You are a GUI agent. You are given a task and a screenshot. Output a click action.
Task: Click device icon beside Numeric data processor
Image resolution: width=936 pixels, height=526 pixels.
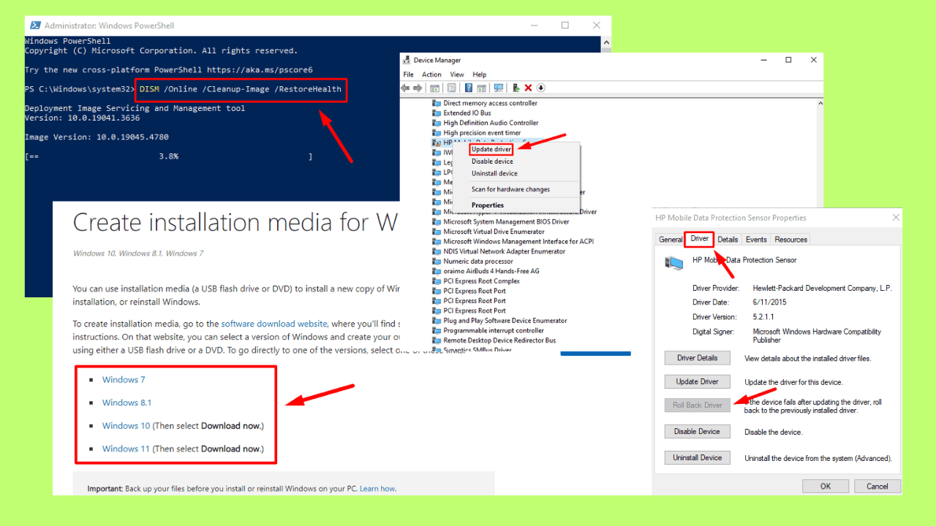[437, 261]
